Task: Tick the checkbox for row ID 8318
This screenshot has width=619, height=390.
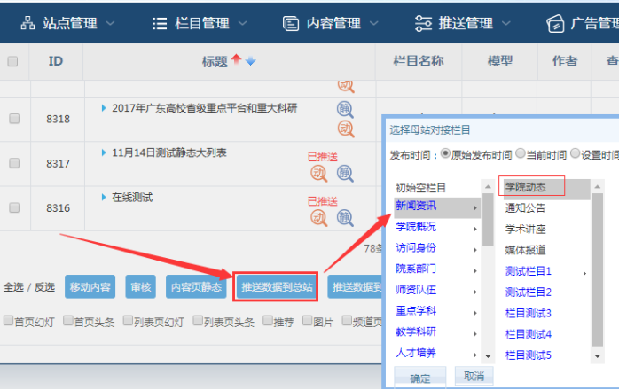Action: [13, 118]
